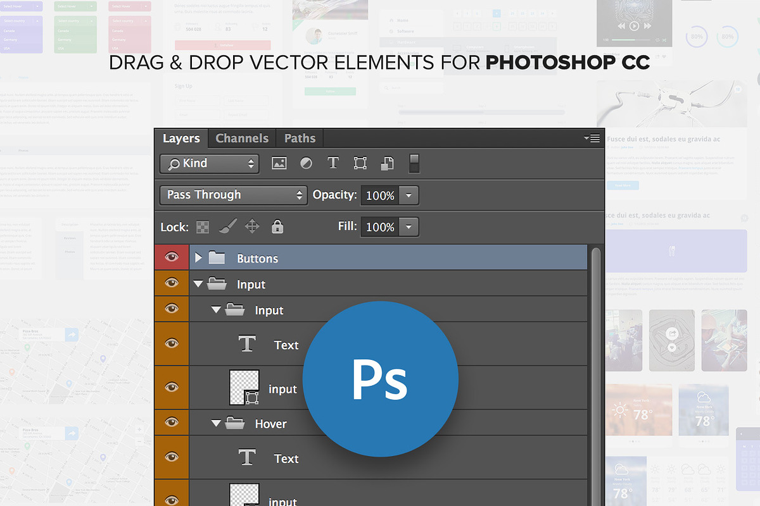Open the Layers panel flyout menu icon

592,139
